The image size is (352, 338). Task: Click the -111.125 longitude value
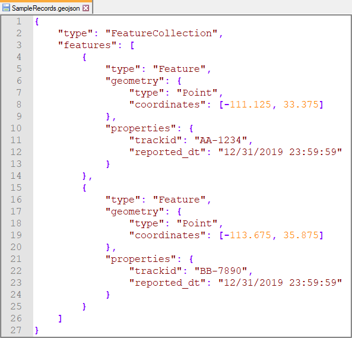248,105
